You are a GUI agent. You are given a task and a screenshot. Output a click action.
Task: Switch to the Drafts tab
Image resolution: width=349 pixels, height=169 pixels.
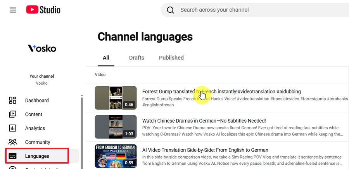(136, 58)
